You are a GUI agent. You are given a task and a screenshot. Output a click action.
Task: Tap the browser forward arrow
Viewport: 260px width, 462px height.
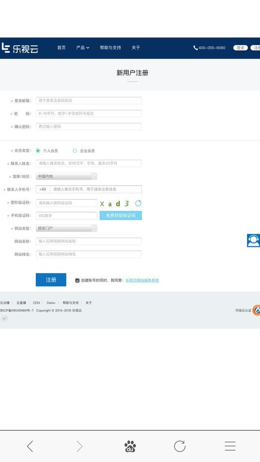(79, 446)
